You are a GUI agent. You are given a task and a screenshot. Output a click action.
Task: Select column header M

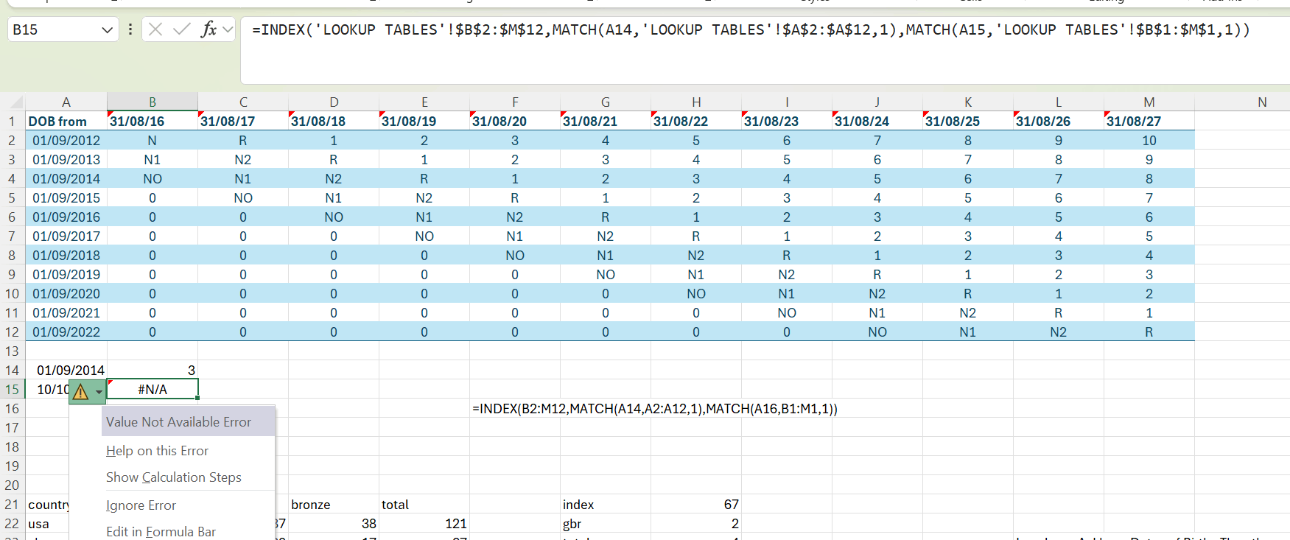point(1149,102)
